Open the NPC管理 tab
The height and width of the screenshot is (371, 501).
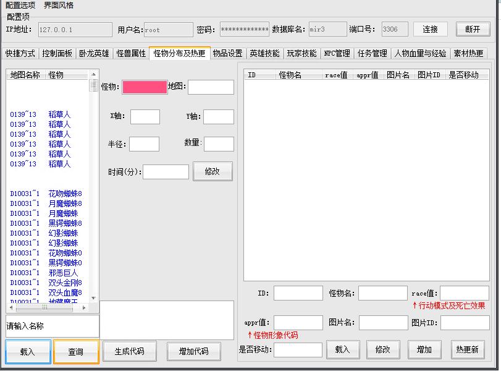coord(337,54)
